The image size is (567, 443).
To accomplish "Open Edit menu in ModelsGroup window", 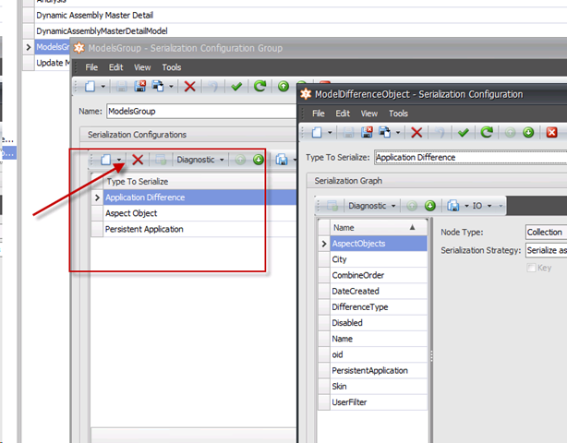I will point(116,67).
